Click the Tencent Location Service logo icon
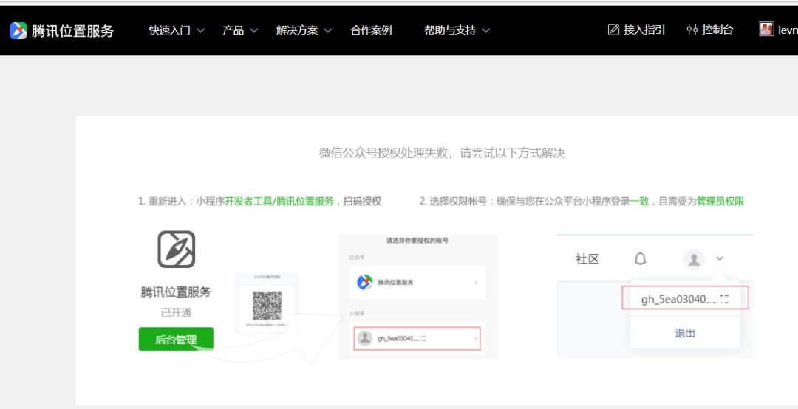The height and width of the screenshot is (409, 798). [x=18, y=30]
